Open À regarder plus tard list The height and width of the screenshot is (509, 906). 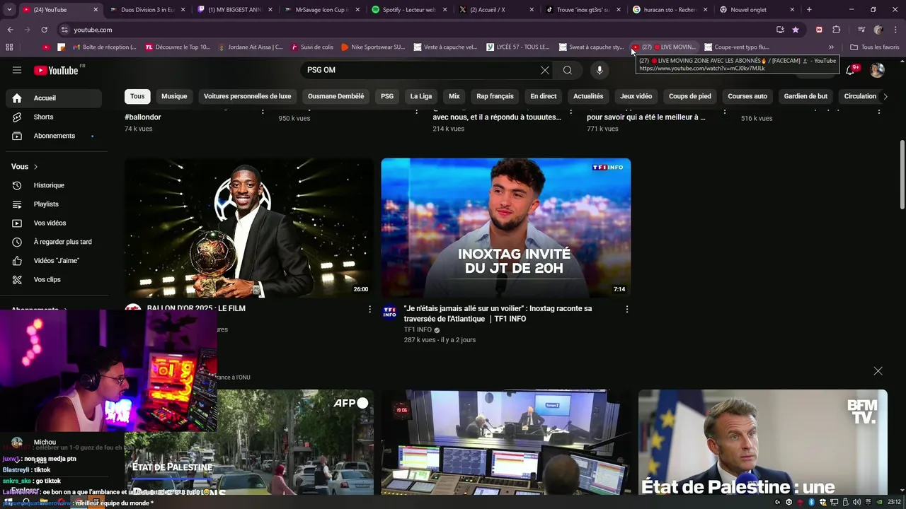point(54,242)
